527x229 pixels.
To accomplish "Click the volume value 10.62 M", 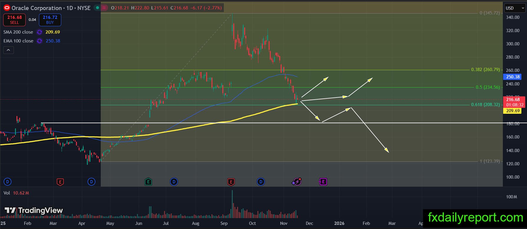I will 21,193.
